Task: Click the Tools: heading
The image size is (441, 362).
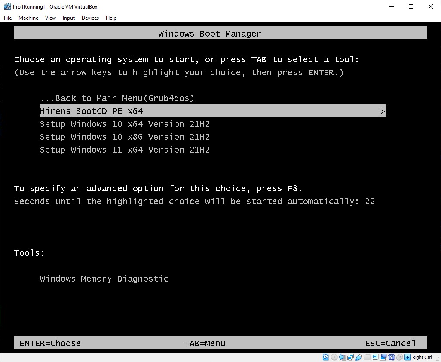Action: pos(29,253)
